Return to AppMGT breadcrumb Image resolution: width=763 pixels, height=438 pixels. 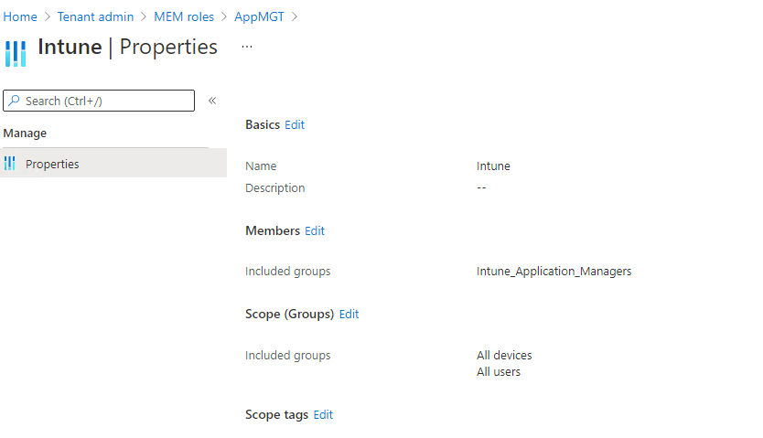pos(258,16)
